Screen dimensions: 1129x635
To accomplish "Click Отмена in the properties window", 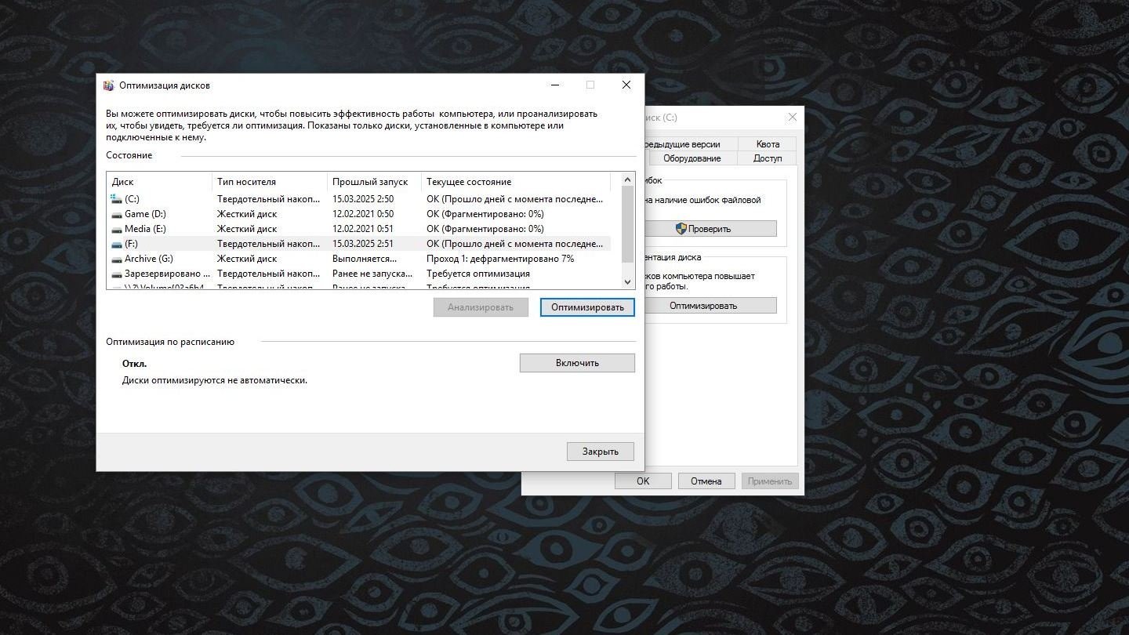I will (x=706, y=481).
